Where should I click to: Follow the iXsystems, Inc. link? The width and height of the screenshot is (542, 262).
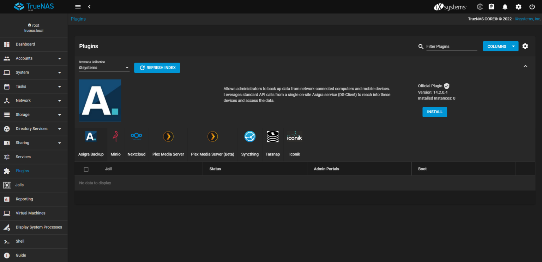pos(528,19)
